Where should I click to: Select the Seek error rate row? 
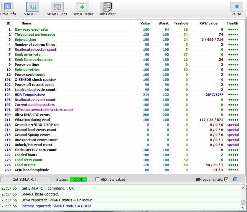[123, 55]
